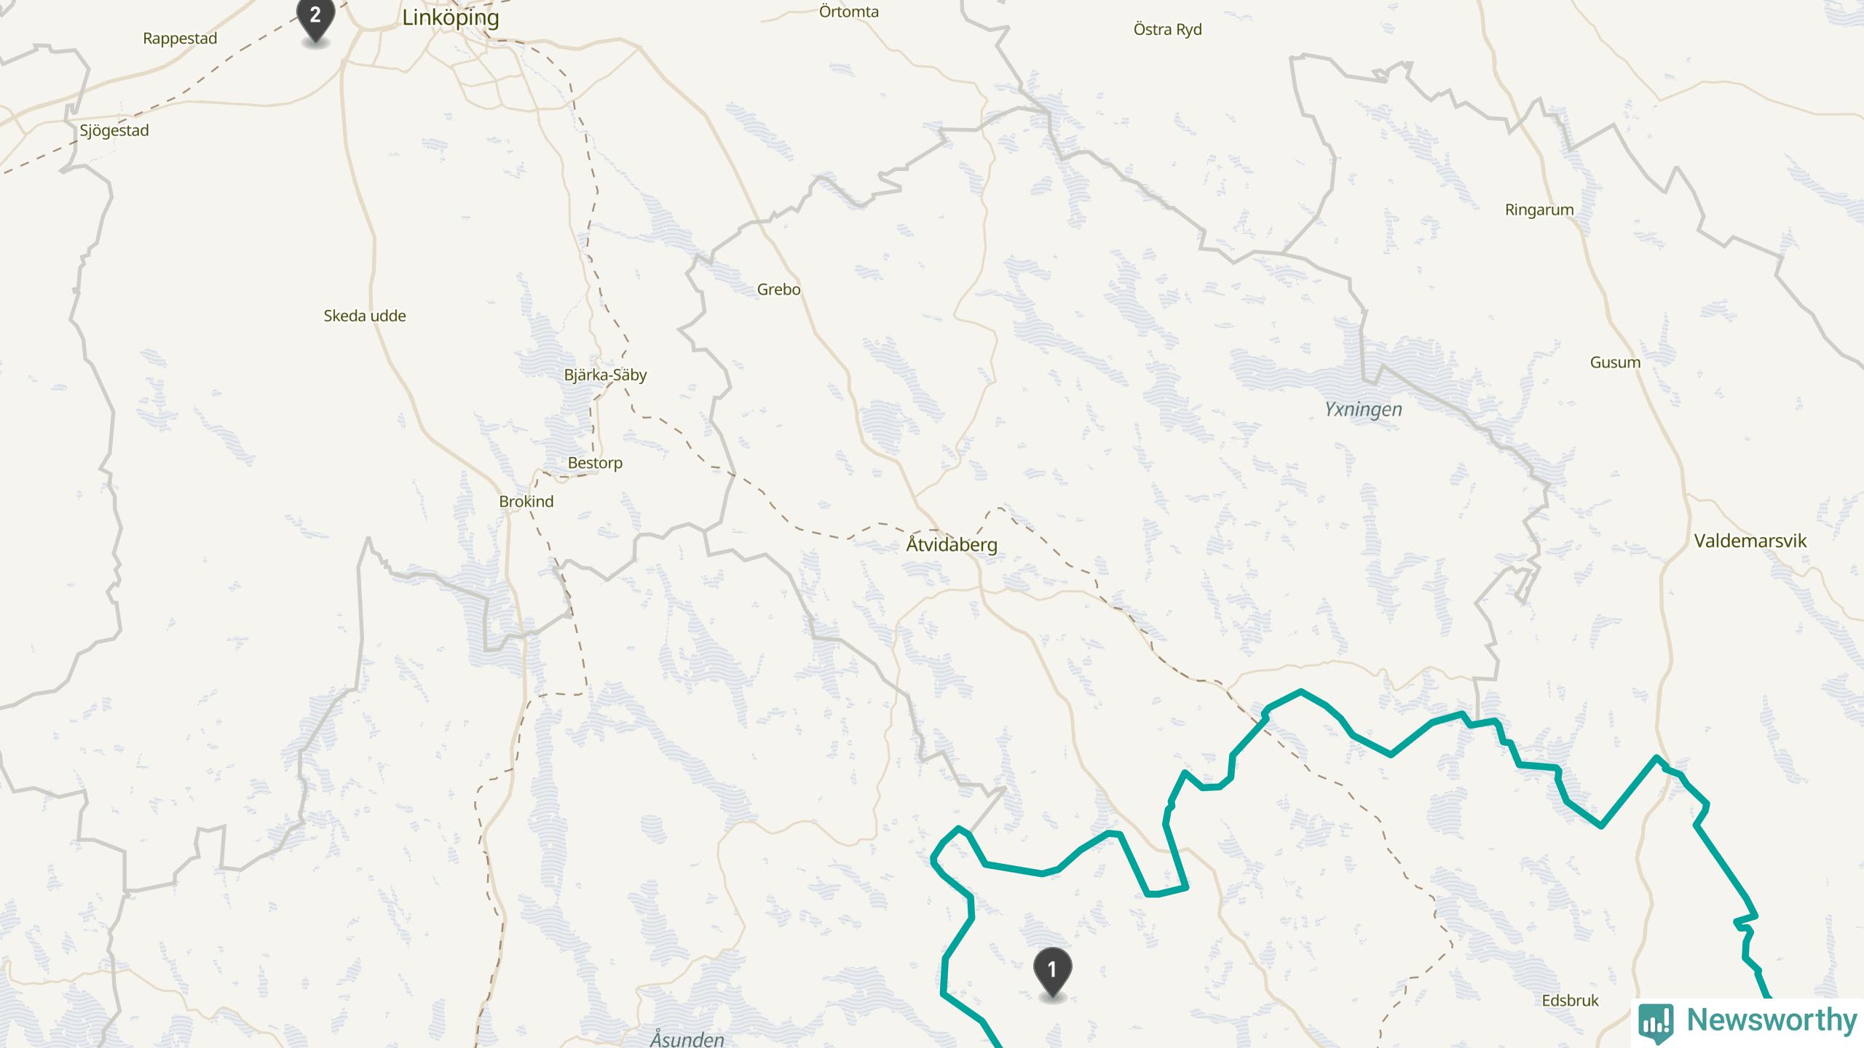Click the Brokind label
The width and height of the screenshot is (1864, 1048).
pos(526,501)
